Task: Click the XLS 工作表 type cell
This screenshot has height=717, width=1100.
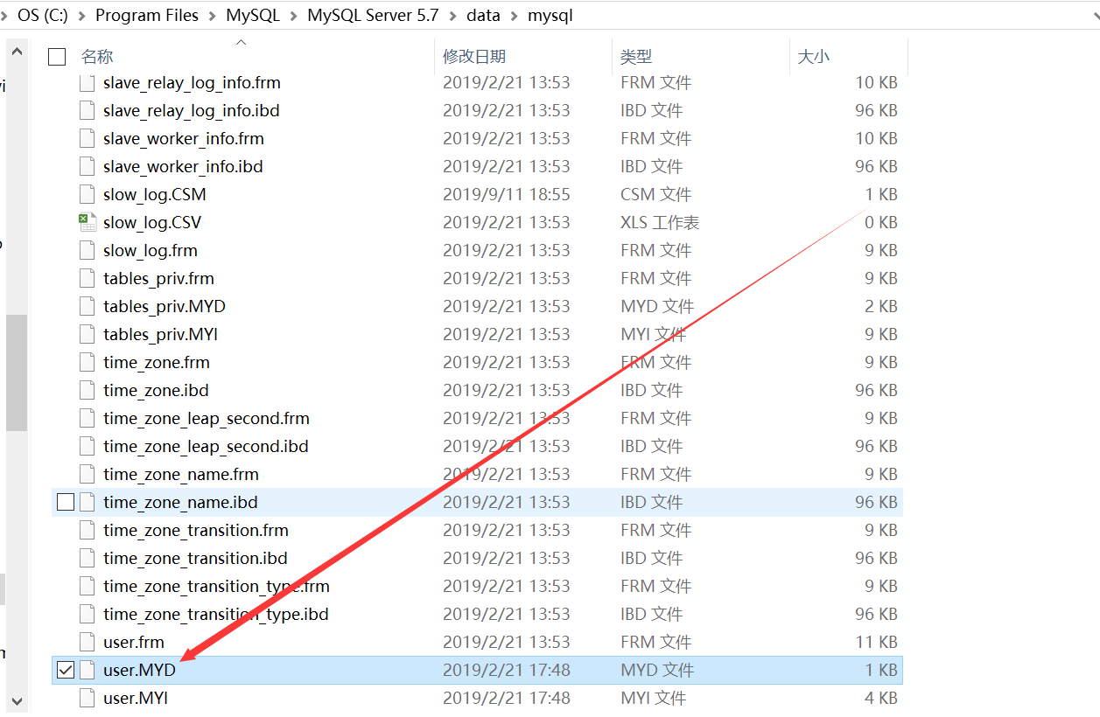Action: point(661,223)
